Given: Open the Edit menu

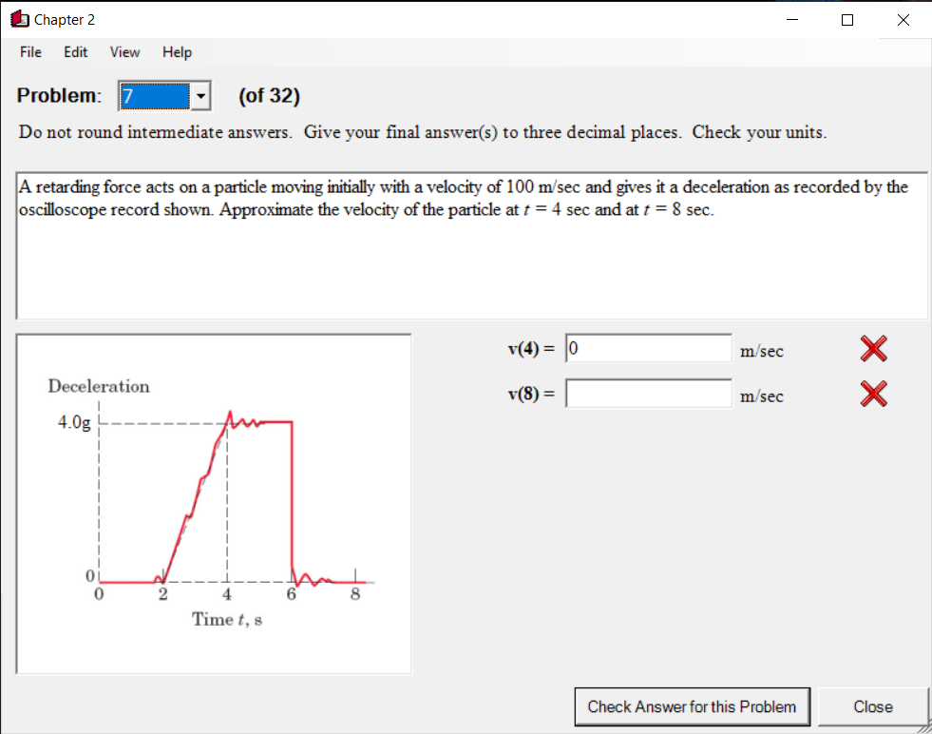Looking at the screenshot, I should click(x=75, y=52).
